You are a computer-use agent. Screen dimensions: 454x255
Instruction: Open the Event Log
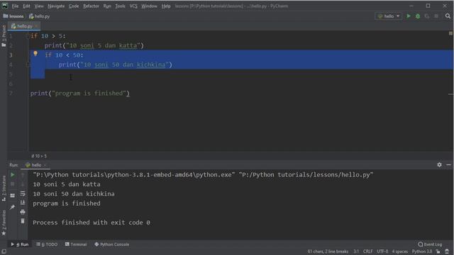431,244
